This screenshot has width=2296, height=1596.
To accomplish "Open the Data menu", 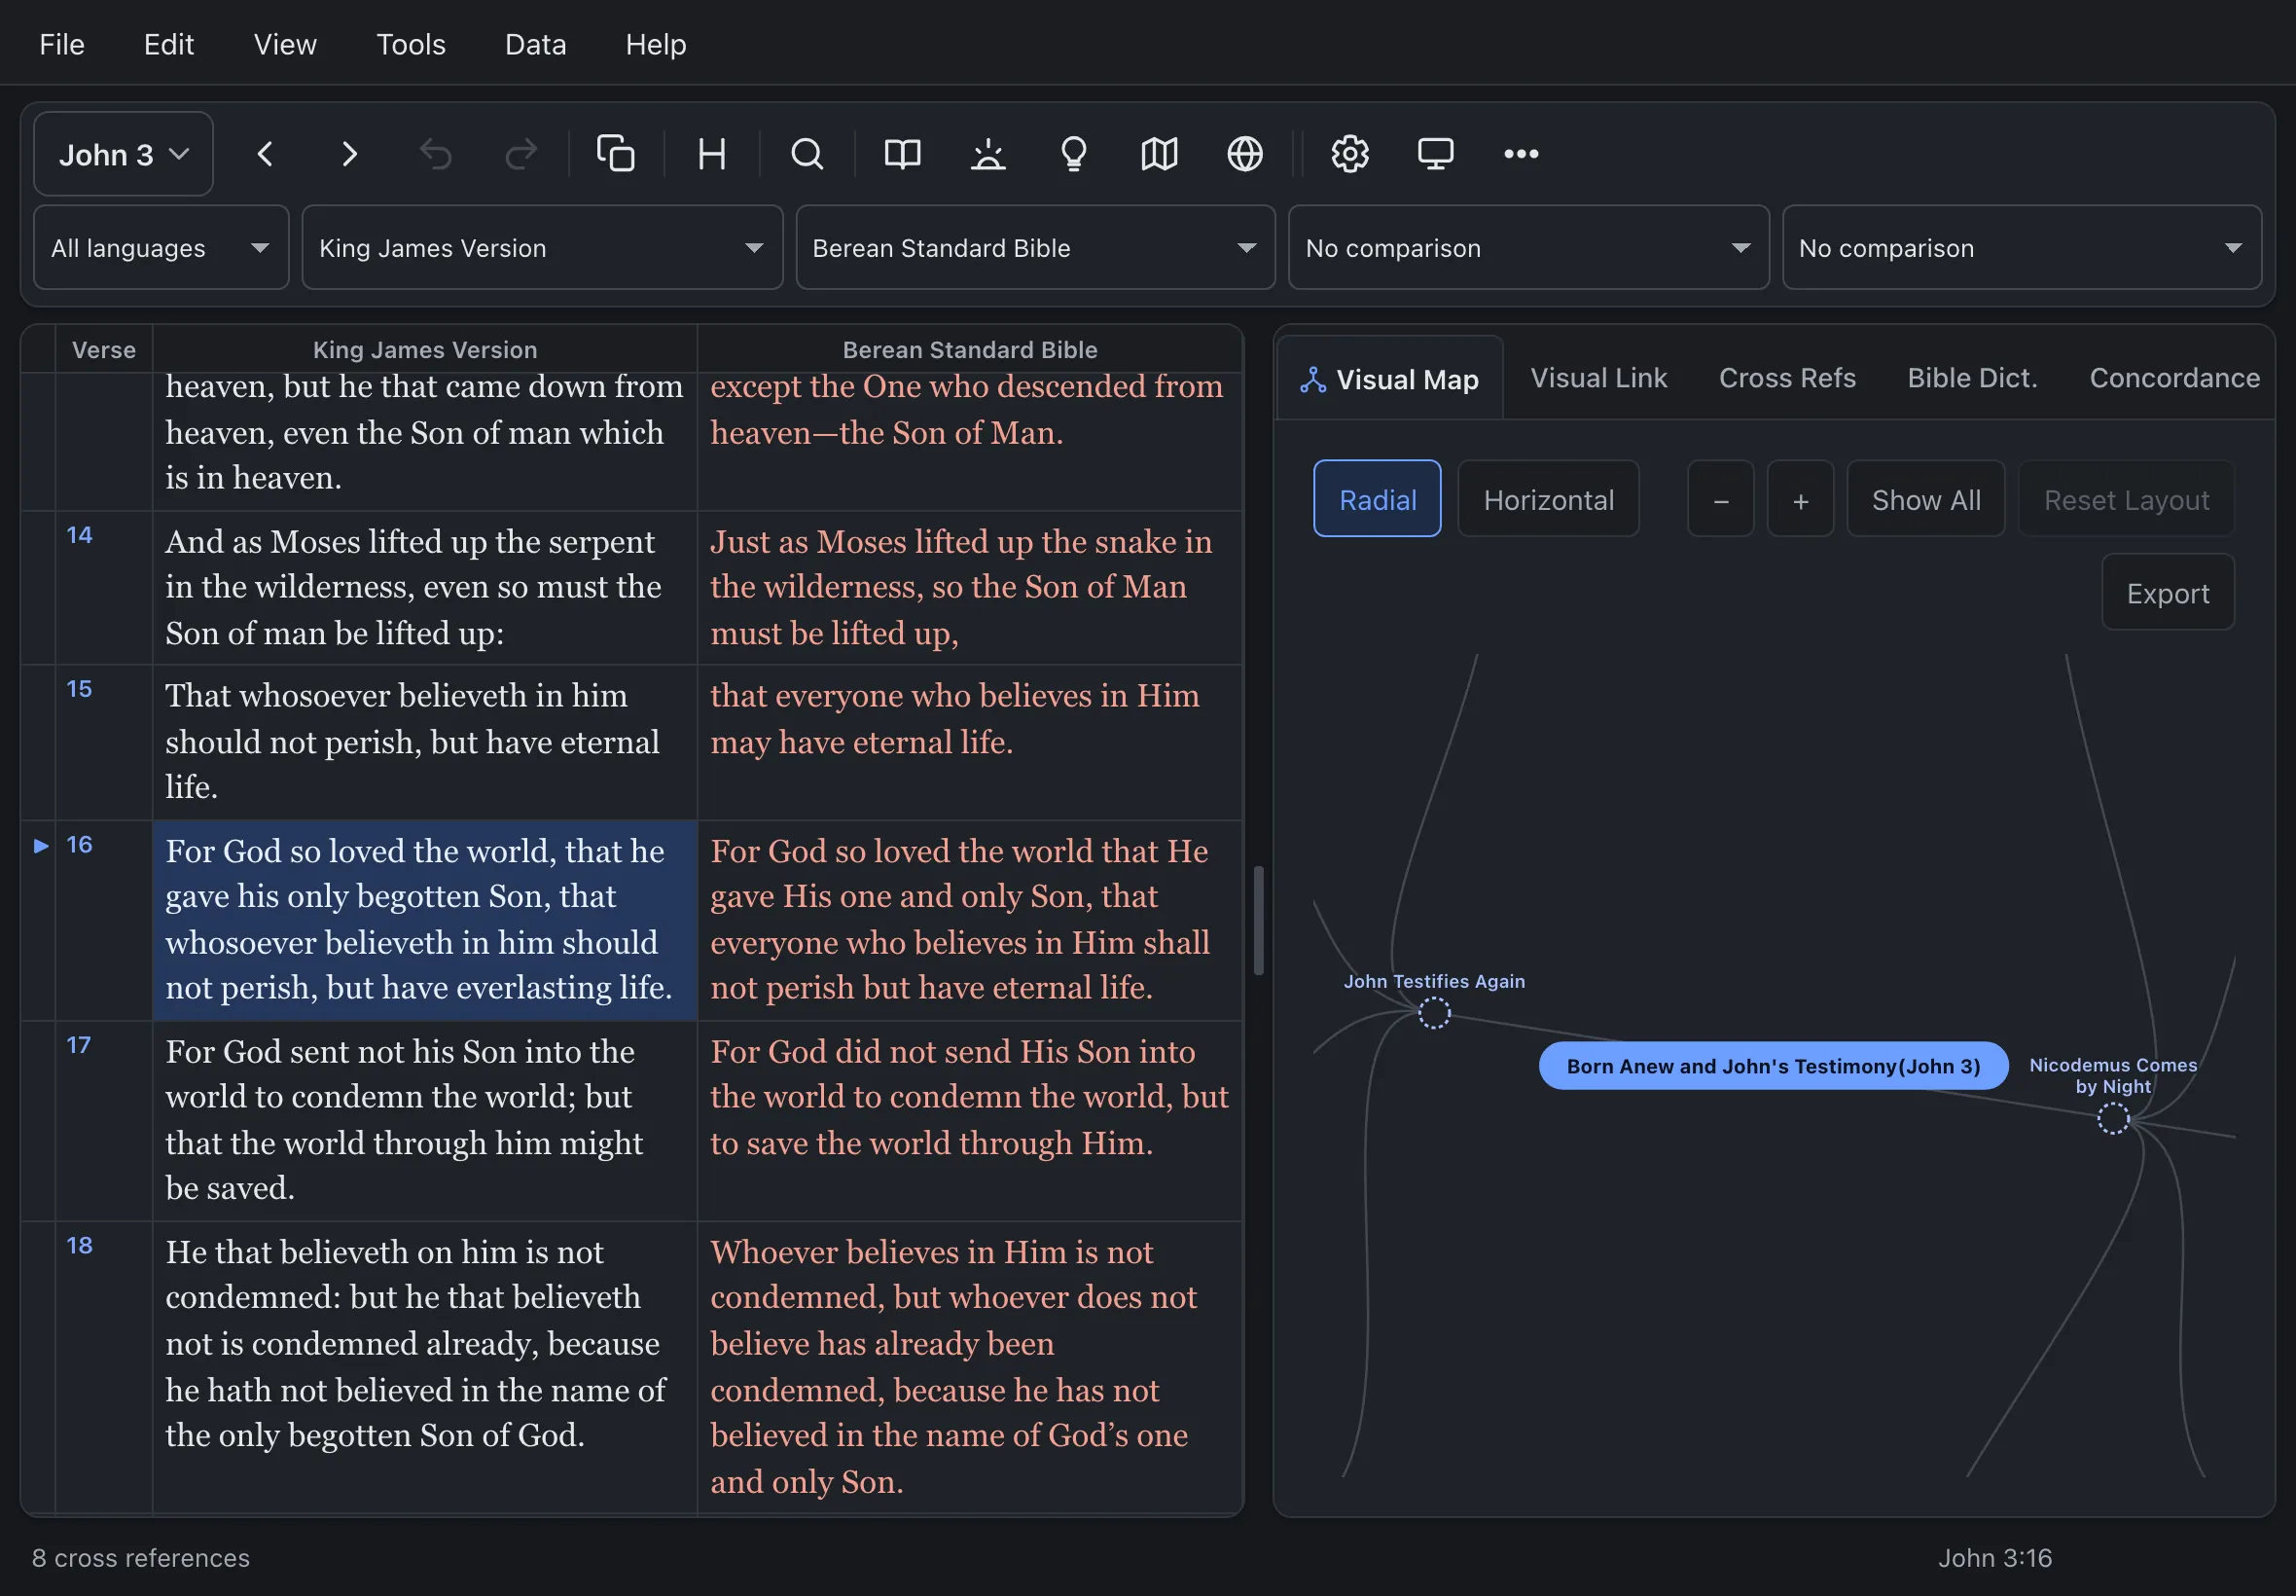I will pyautogui.click(x=536, y=44).
